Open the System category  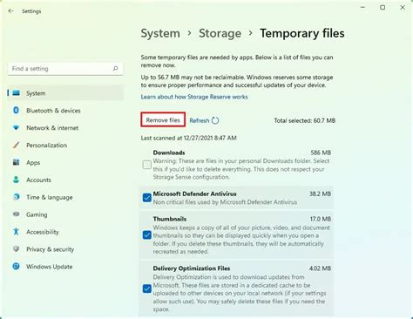click(65, 93)
